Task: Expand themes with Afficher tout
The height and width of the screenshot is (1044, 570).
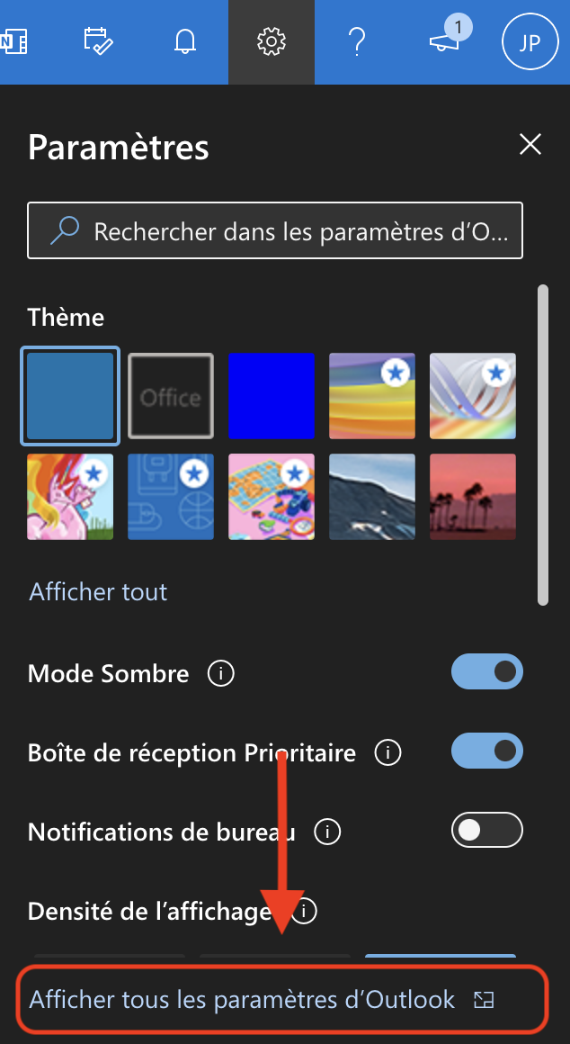Action: tap(98, 591)
